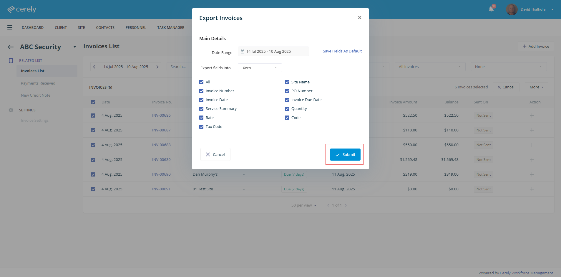561x277 pixels.
Task: Go to previous page of invoices
Action: pyautogui.click(x=328, y=205)
